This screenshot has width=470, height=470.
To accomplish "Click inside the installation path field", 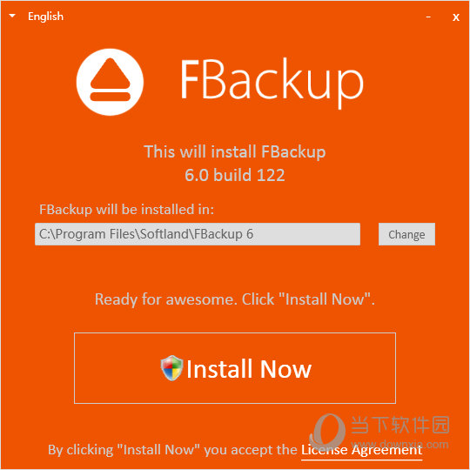I will click(198, 234).
